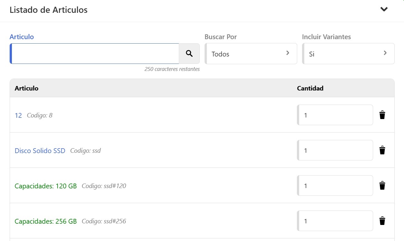Edit the quantity for Capacidades: 120 GB
This screenshot has height=241, width=404.
click(335, 185)
